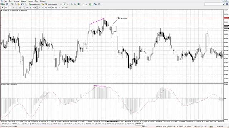Click the Новый ордер button

click(x=35, y=4)
